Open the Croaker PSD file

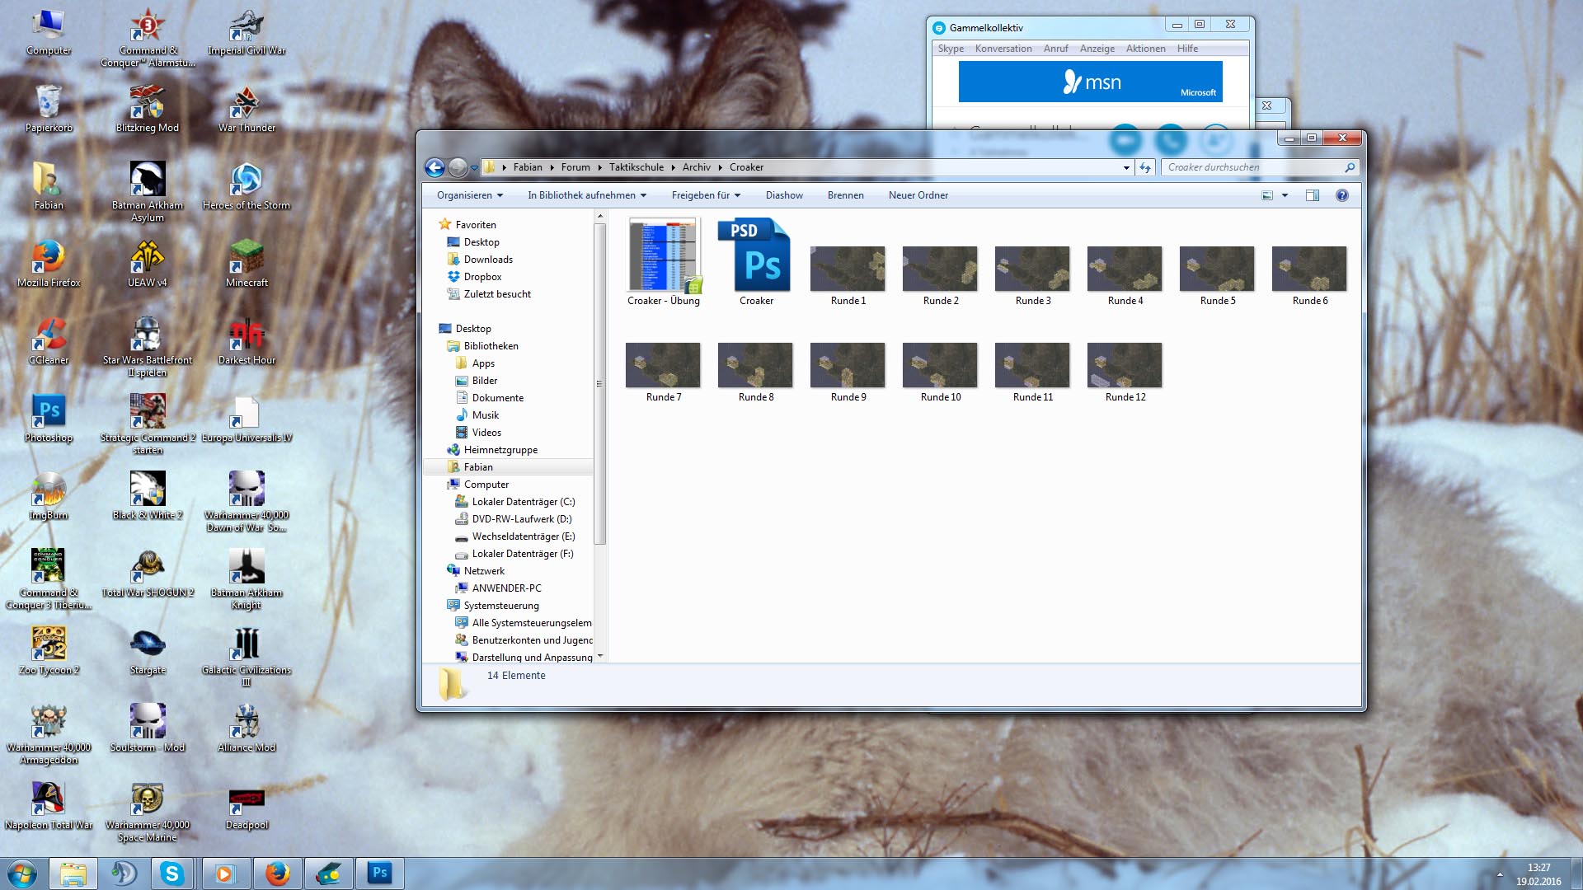[755, 257]
